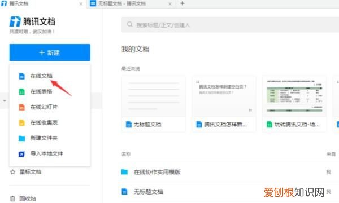
Task: Click 玩转腾讯文档-场... title under recent card
Action: pos(297,125)
